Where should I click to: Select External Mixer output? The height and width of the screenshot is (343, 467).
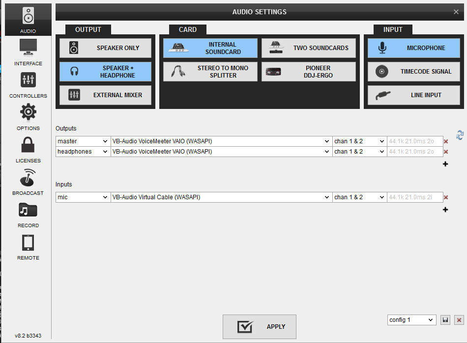coord(105,95)
